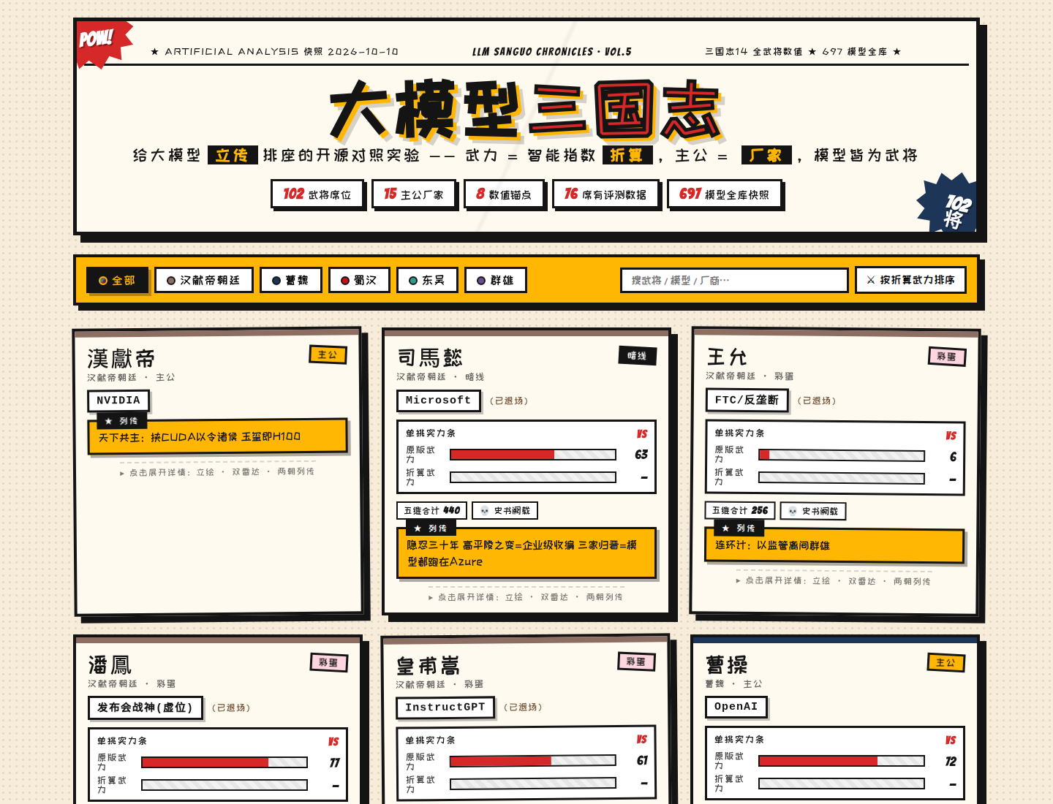Click the 厂家 highlighted word in subtitle

pos(766,155)
